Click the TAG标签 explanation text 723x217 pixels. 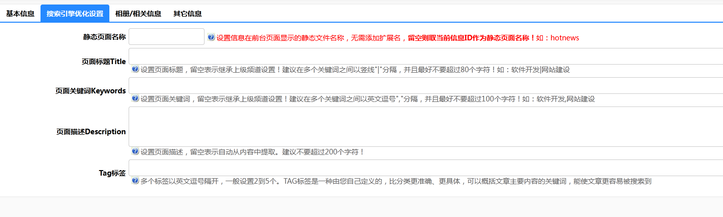pyautogui.click(x=396, y=181)
